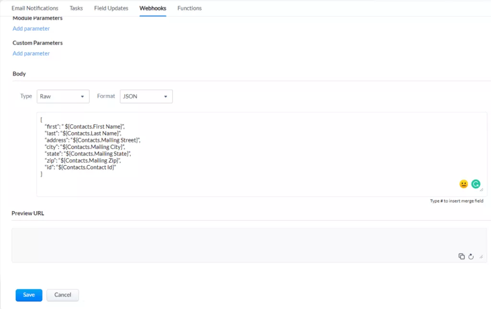
Task: Copy the preview URL using copy icon
Action: [461, 256]
